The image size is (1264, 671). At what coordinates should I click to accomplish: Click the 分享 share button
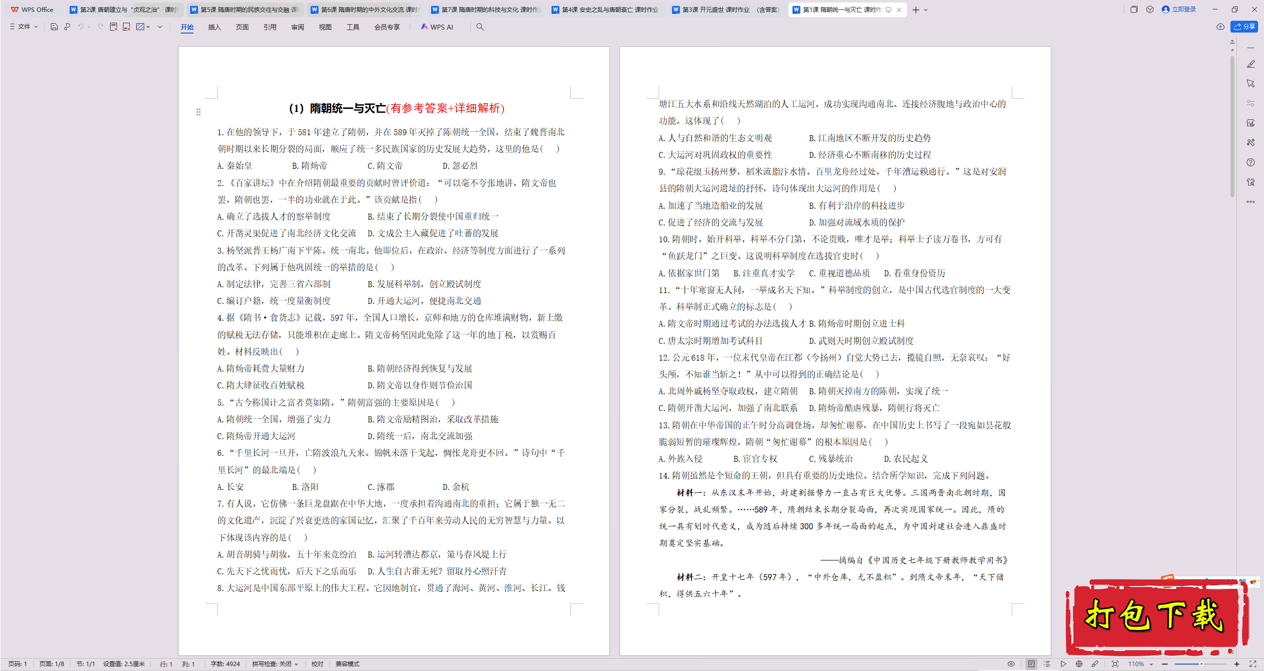[x=1244, y=27]
